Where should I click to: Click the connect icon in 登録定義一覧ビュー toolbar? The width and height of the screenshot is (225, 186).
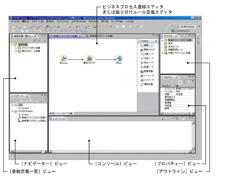(x=35, y=41)
